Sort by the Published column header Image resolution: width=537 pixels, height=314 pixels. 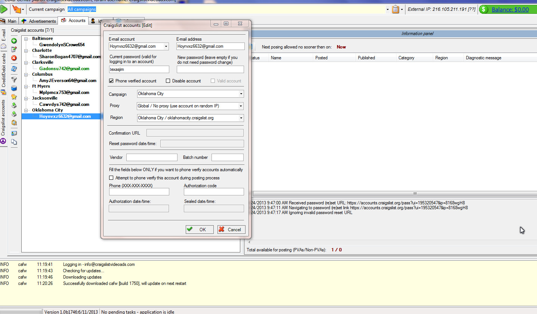(x=376, y=58)
